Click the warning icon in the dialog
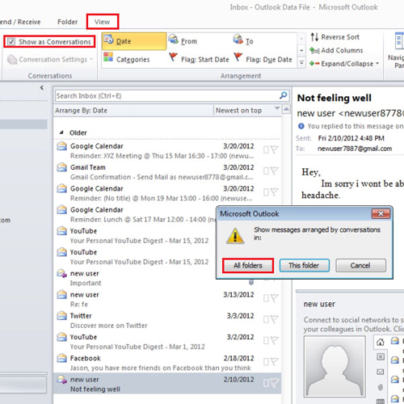 click(x=235, y=236)
